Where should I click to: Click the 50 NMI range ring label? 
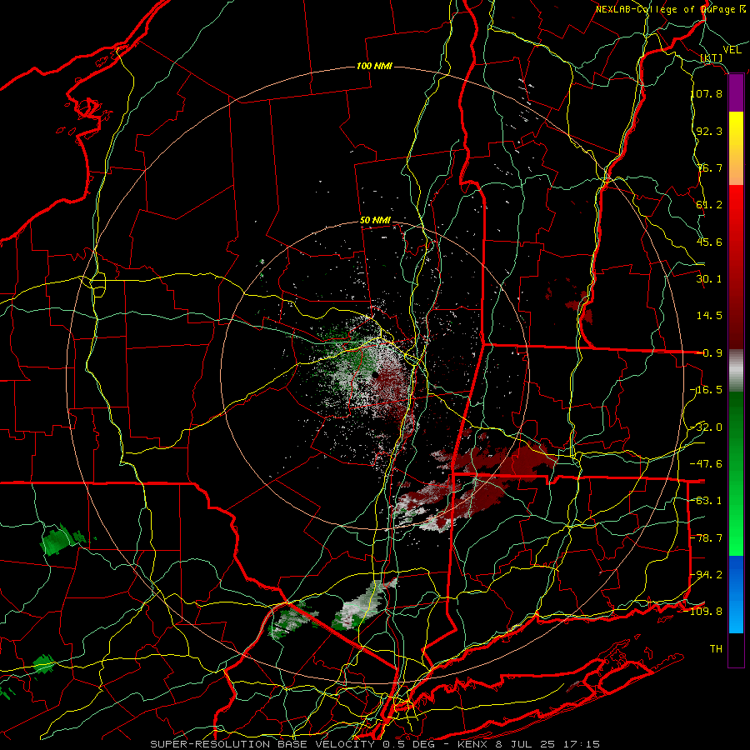click(376, 221)
